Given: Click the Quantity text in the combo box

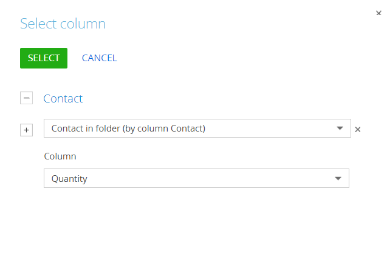Looking at the screenshot, I should tap(69, 179).
